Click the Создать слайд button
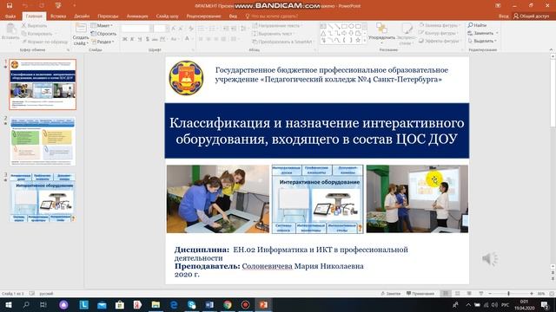 pyautogui.click(x=81, y=35)
